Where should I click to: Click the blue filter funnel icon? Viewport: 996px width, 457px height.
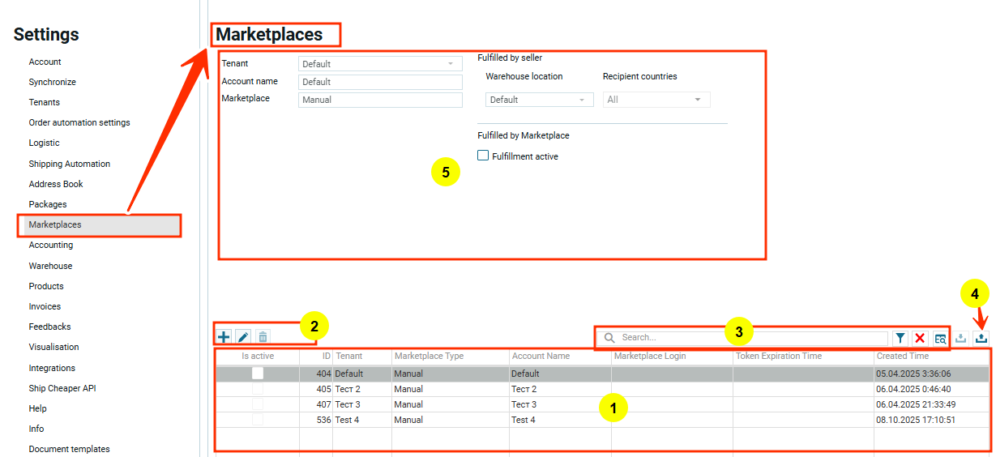(900, 338)
